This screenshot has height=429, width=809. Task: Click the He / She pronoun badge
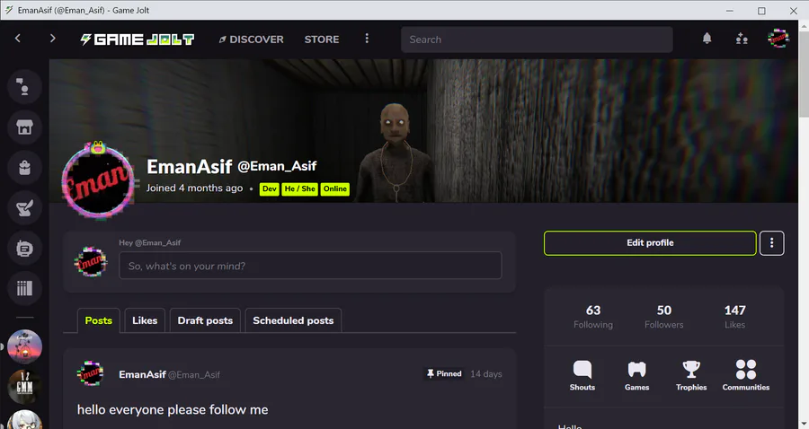coord(299,189)
